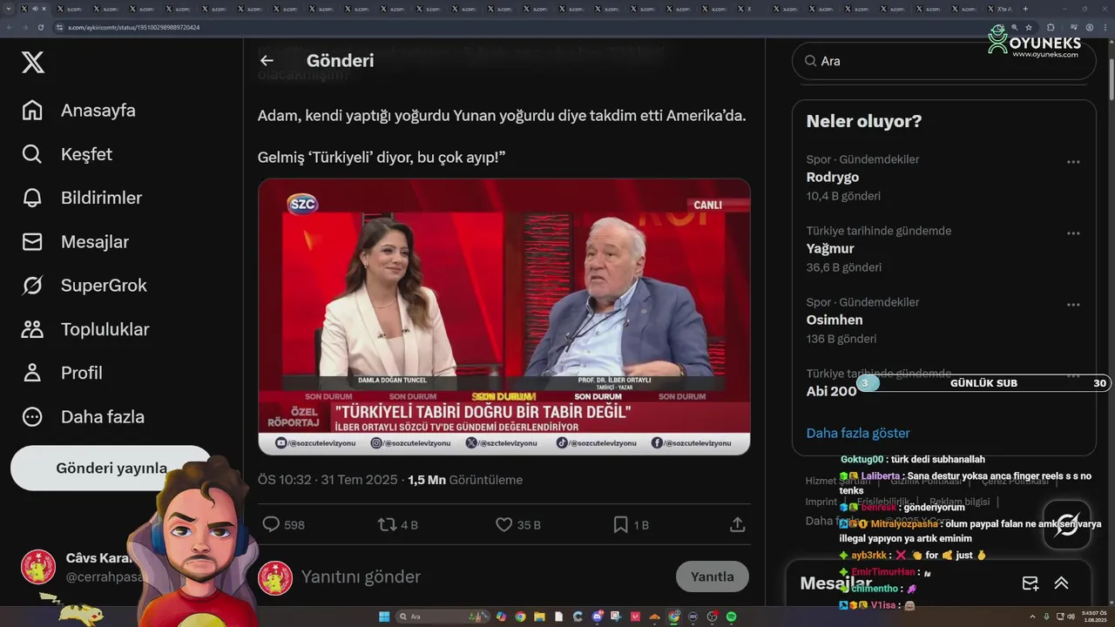Like the post with 35 B likes

coord(517,524)
